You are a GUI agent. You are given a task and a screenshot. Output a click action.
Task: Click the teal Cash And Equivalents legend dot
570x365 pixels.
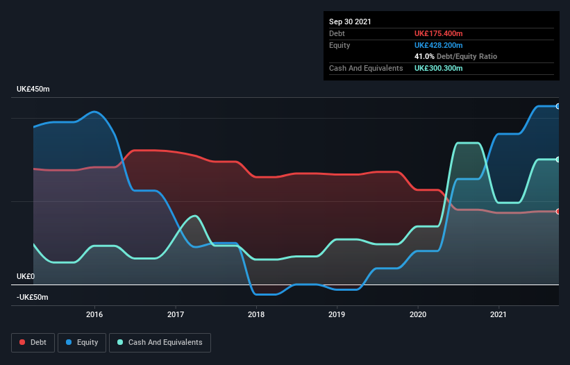[x=120, y=342]
